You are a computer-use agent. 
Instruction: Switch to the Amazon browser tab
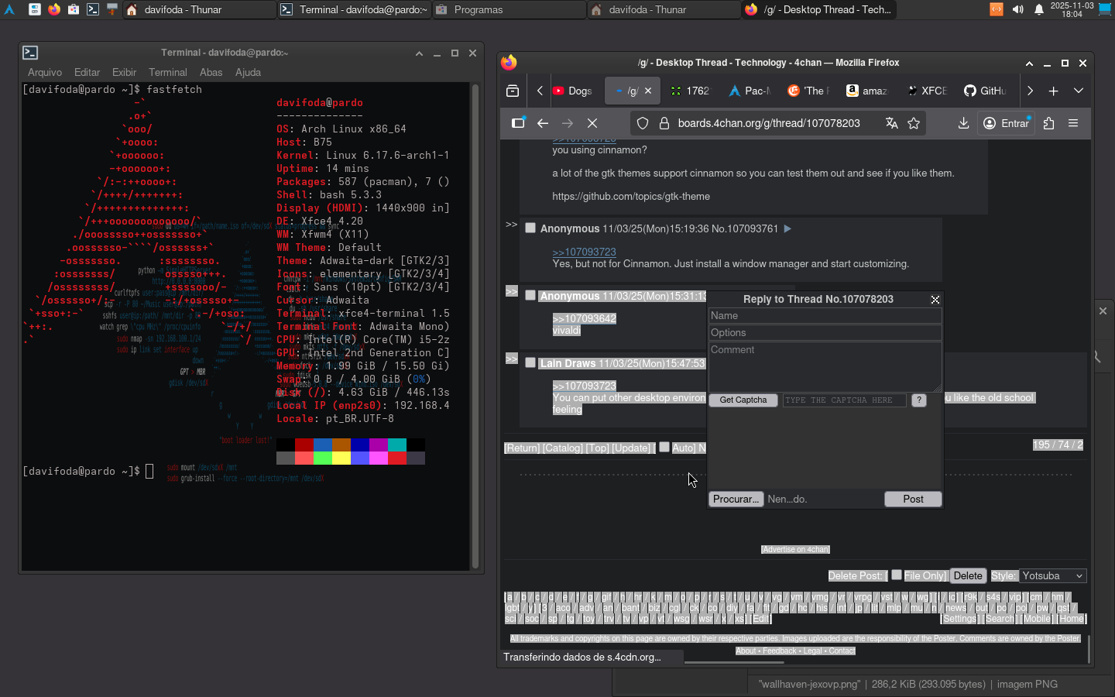click(867, 91)
